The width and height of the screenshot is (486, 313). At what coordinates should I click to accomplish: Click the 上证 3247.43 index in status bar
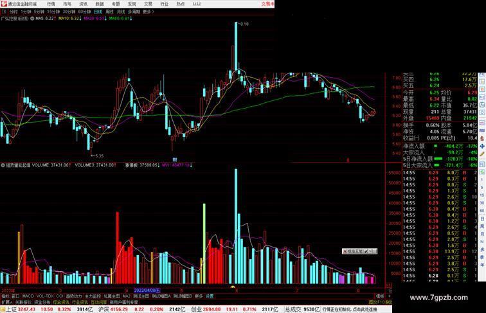click(x=21, y=309)
